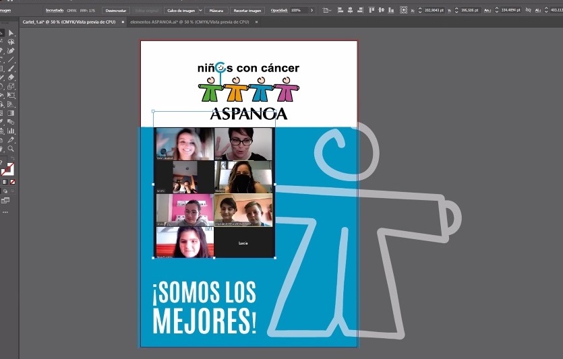Align objects to horizontal right
The height and width of the screenshot is (359, 563).
(360, 10)
